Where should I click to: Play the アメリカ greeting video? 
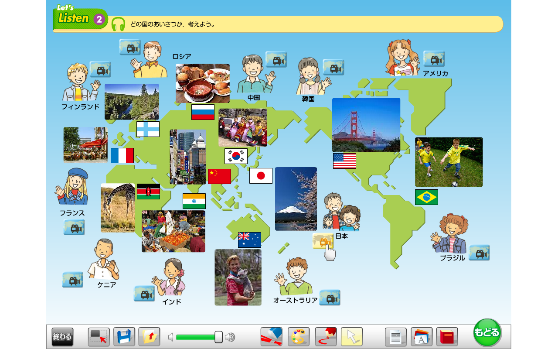434,59
